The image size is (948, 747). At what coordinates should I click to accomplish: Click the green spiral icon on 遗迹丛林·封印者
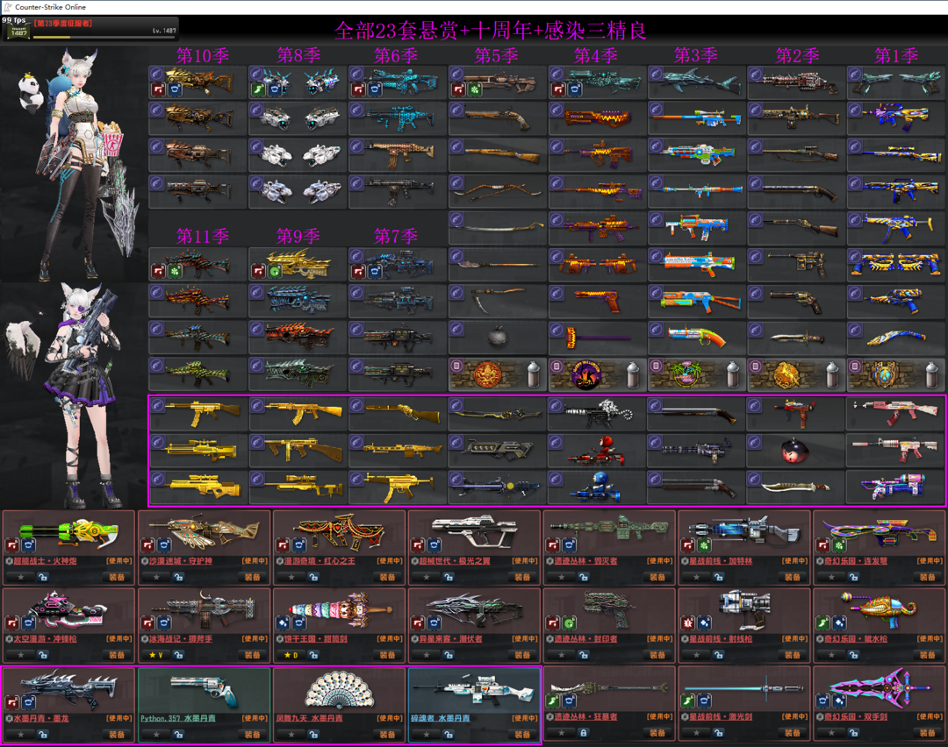point(568,622)
